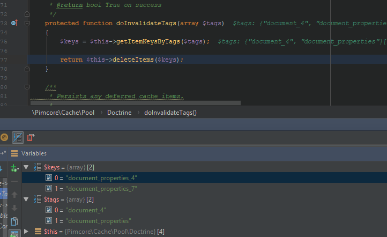The image size is (387, 237).
Task: Toggle the sort variables alphabetically button
Action: point(18,137)
